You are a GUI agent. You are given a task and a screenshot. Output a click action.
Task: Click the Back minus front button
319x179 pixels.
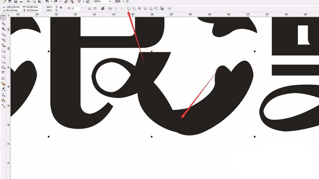[156, 8]
